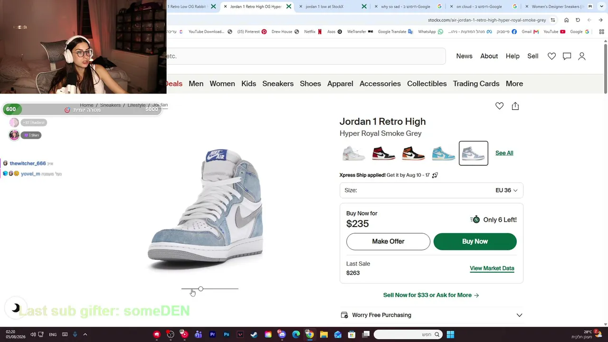Expand the Worry Free Purchasing section
The width and height of the screenshot is (608, 342).
(x=431, y=315)
